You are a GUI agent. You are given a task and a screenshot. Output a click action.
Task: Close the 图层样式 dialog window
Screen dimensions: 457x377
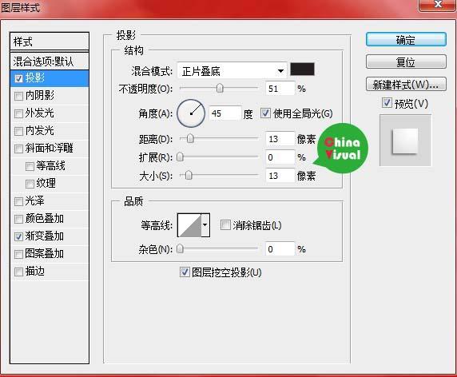[438, 5]
